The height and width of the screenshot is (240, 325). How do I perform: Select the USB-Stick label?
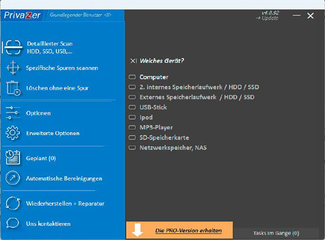click(153, 107)
